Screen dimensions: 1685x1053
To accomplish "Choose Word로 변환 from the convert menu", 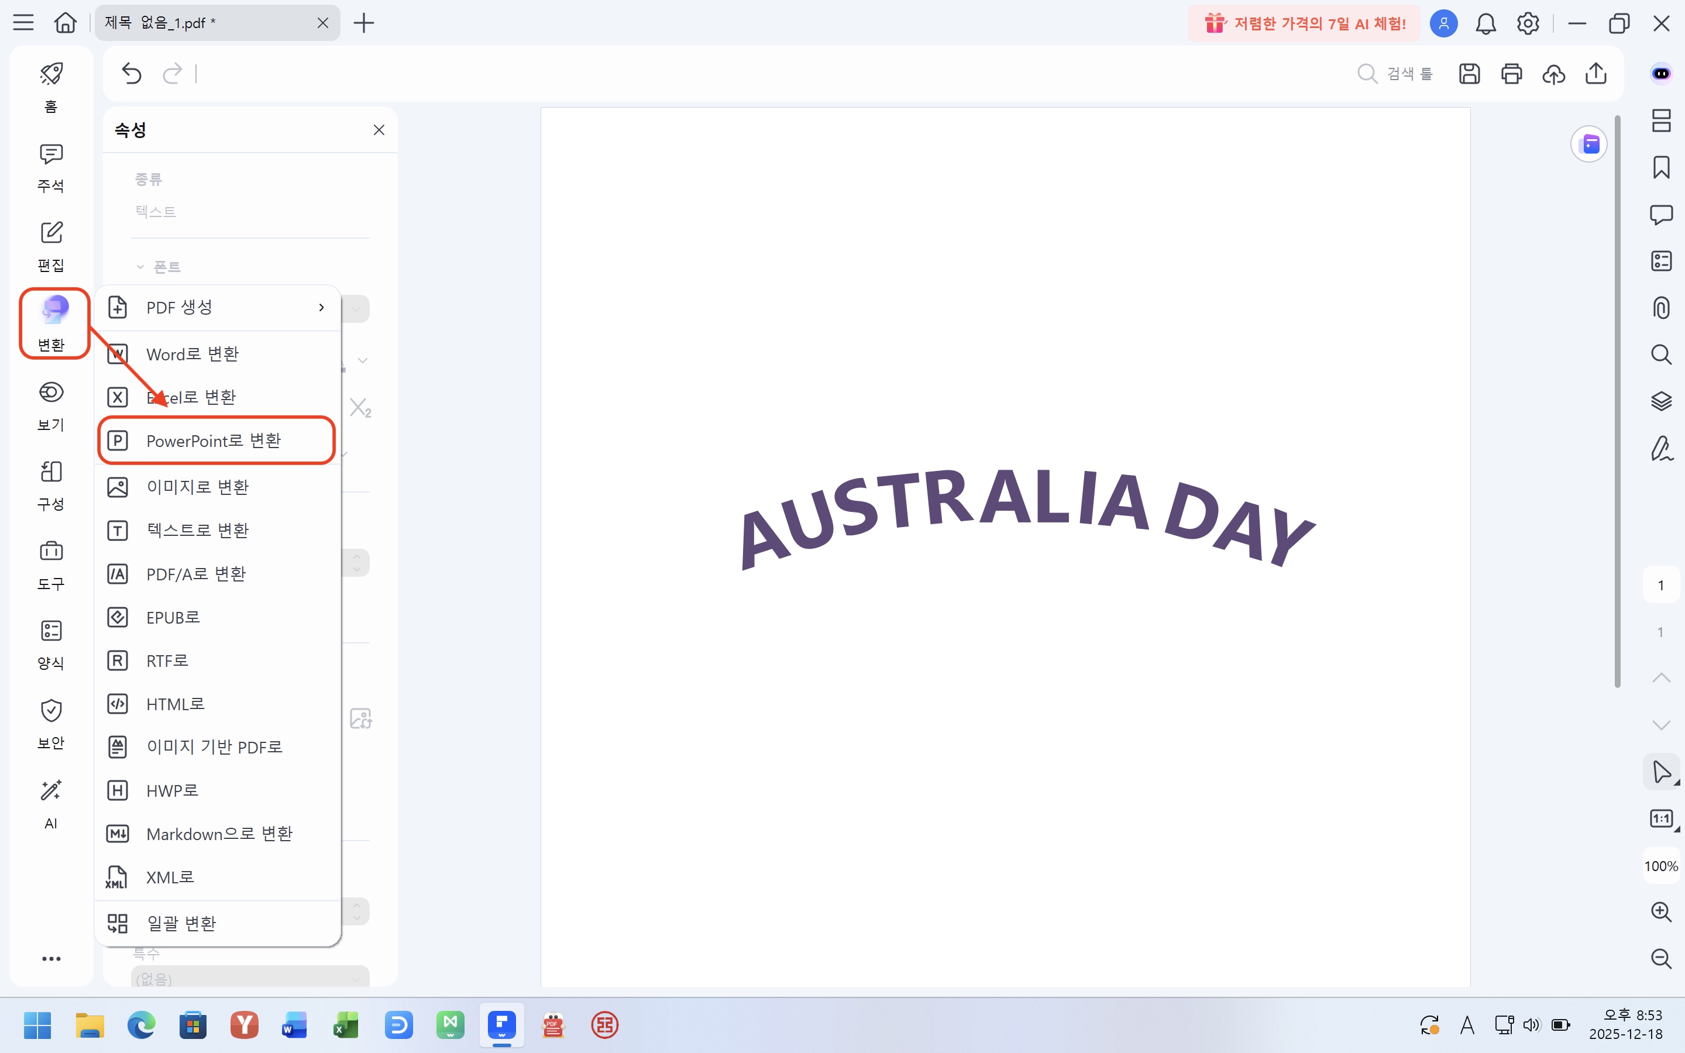I will click(x=191, y=354).
